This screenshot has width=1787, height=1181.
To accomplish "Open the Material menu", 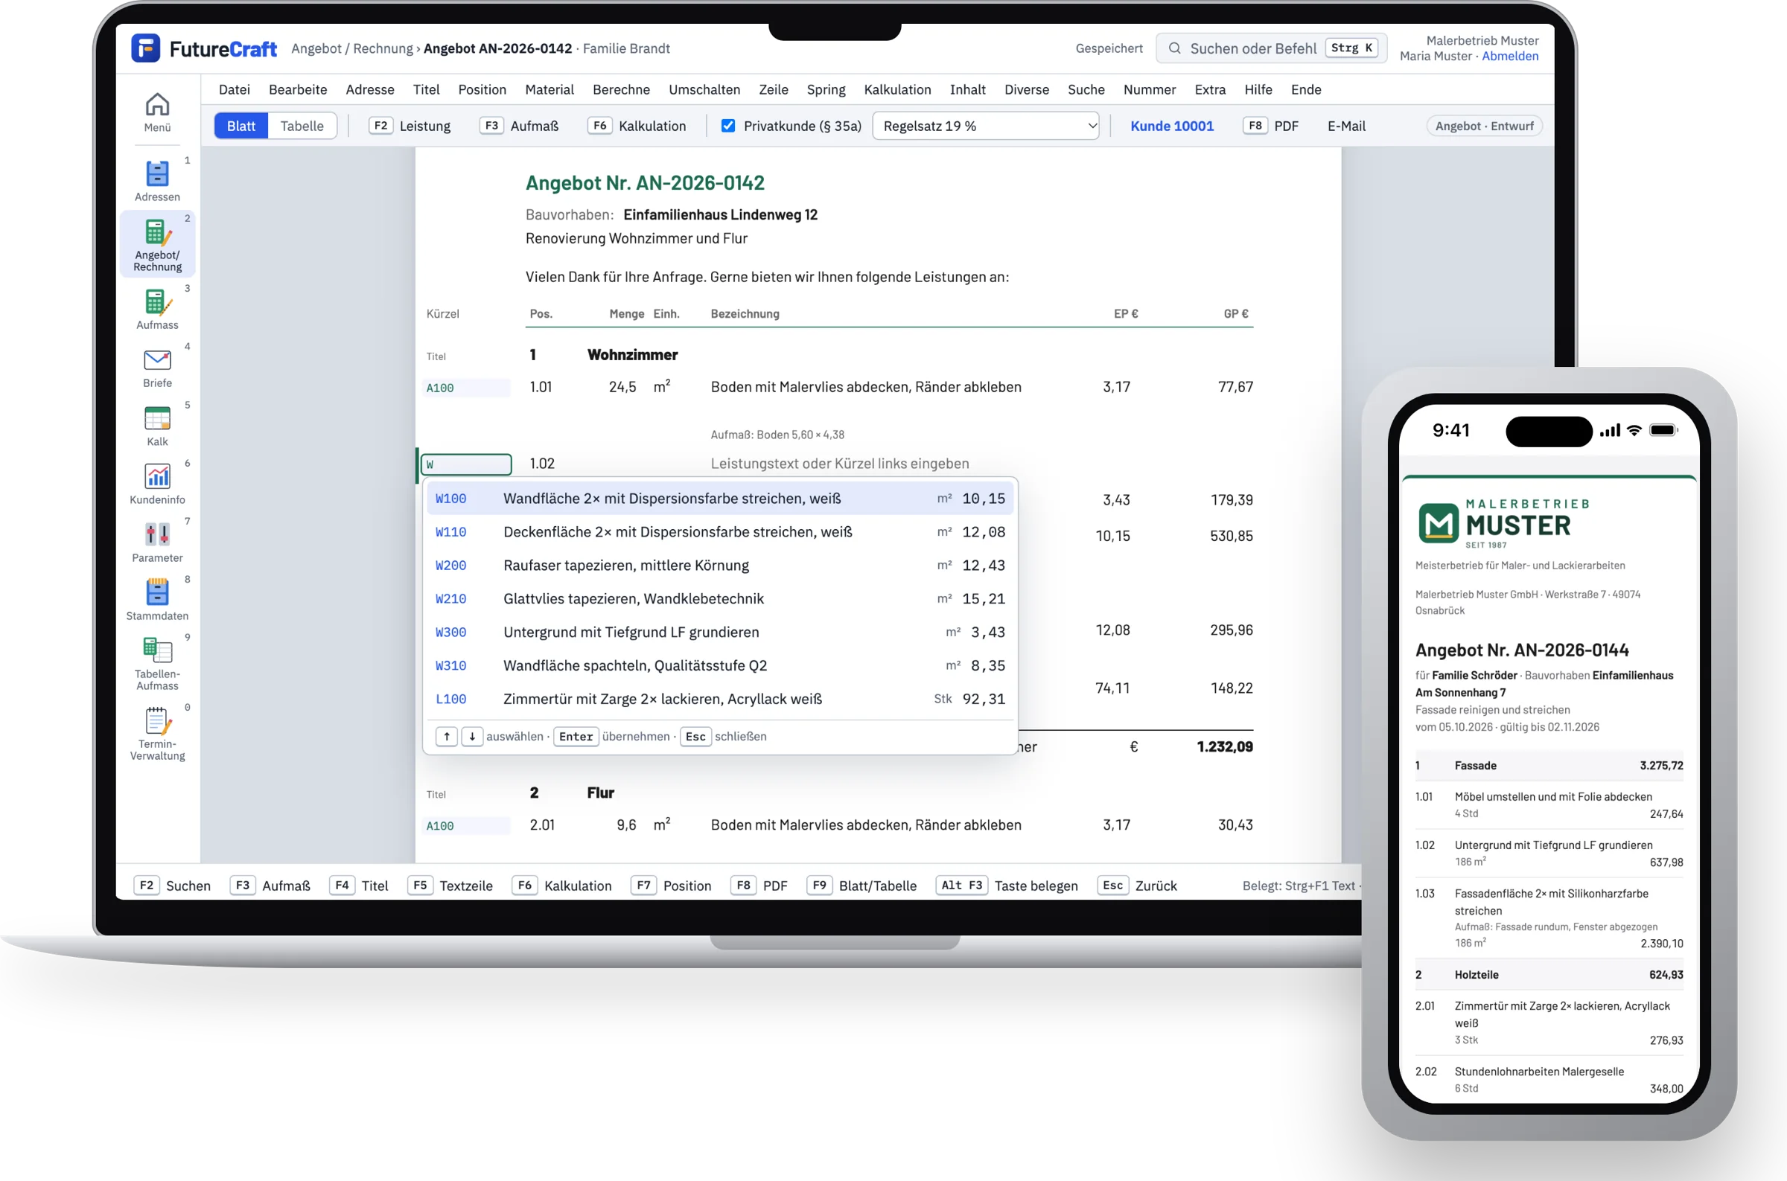I will [550, 89].
